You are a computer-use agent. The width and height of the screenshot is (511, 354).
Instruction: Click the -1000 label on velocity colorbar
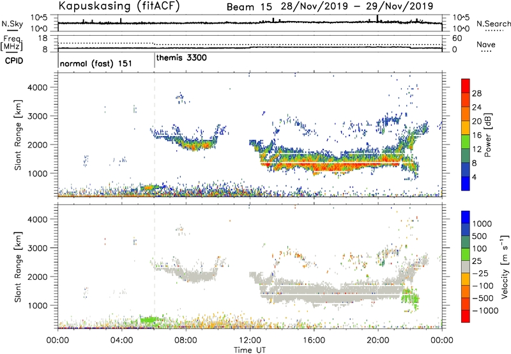(x=485, y=311)
